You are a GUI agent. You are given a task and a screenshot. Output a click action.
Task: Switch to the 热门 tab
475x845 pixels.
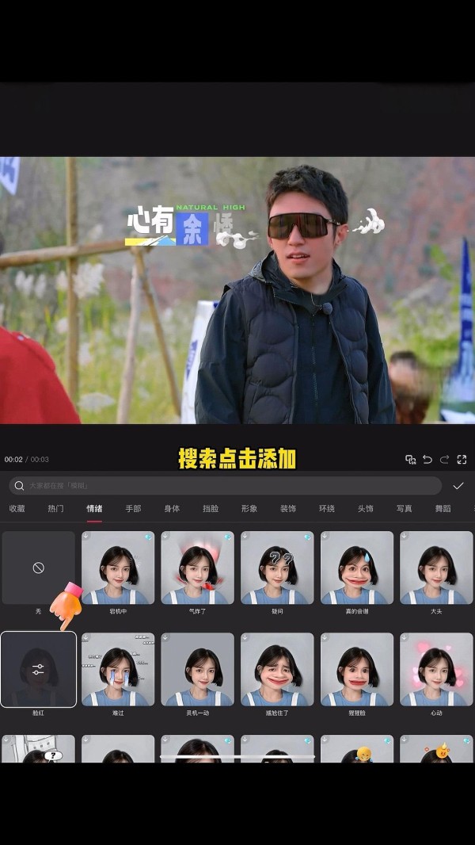[x=55, y=509]
